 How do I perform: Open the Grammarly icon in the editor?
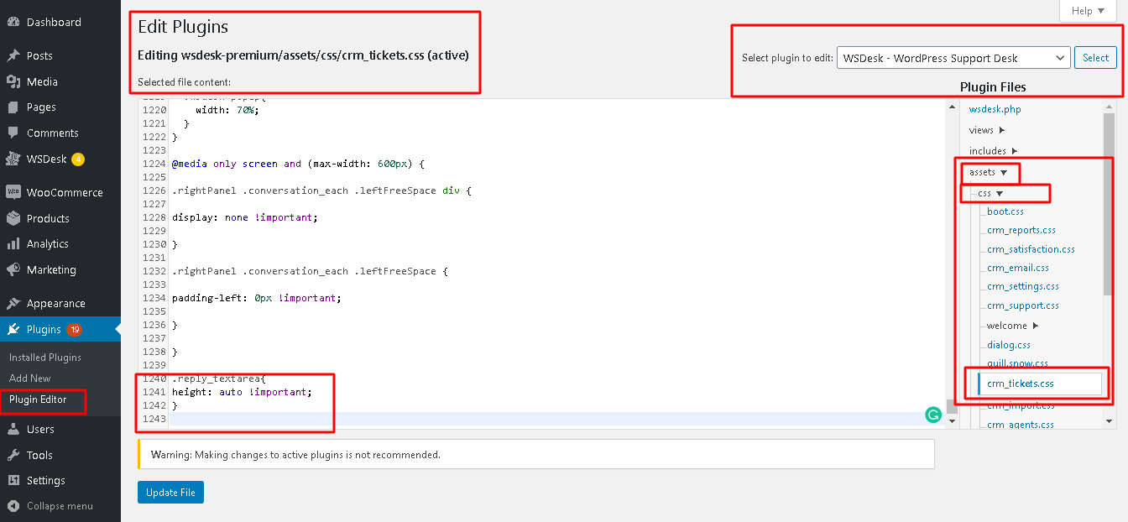point(933,415)
